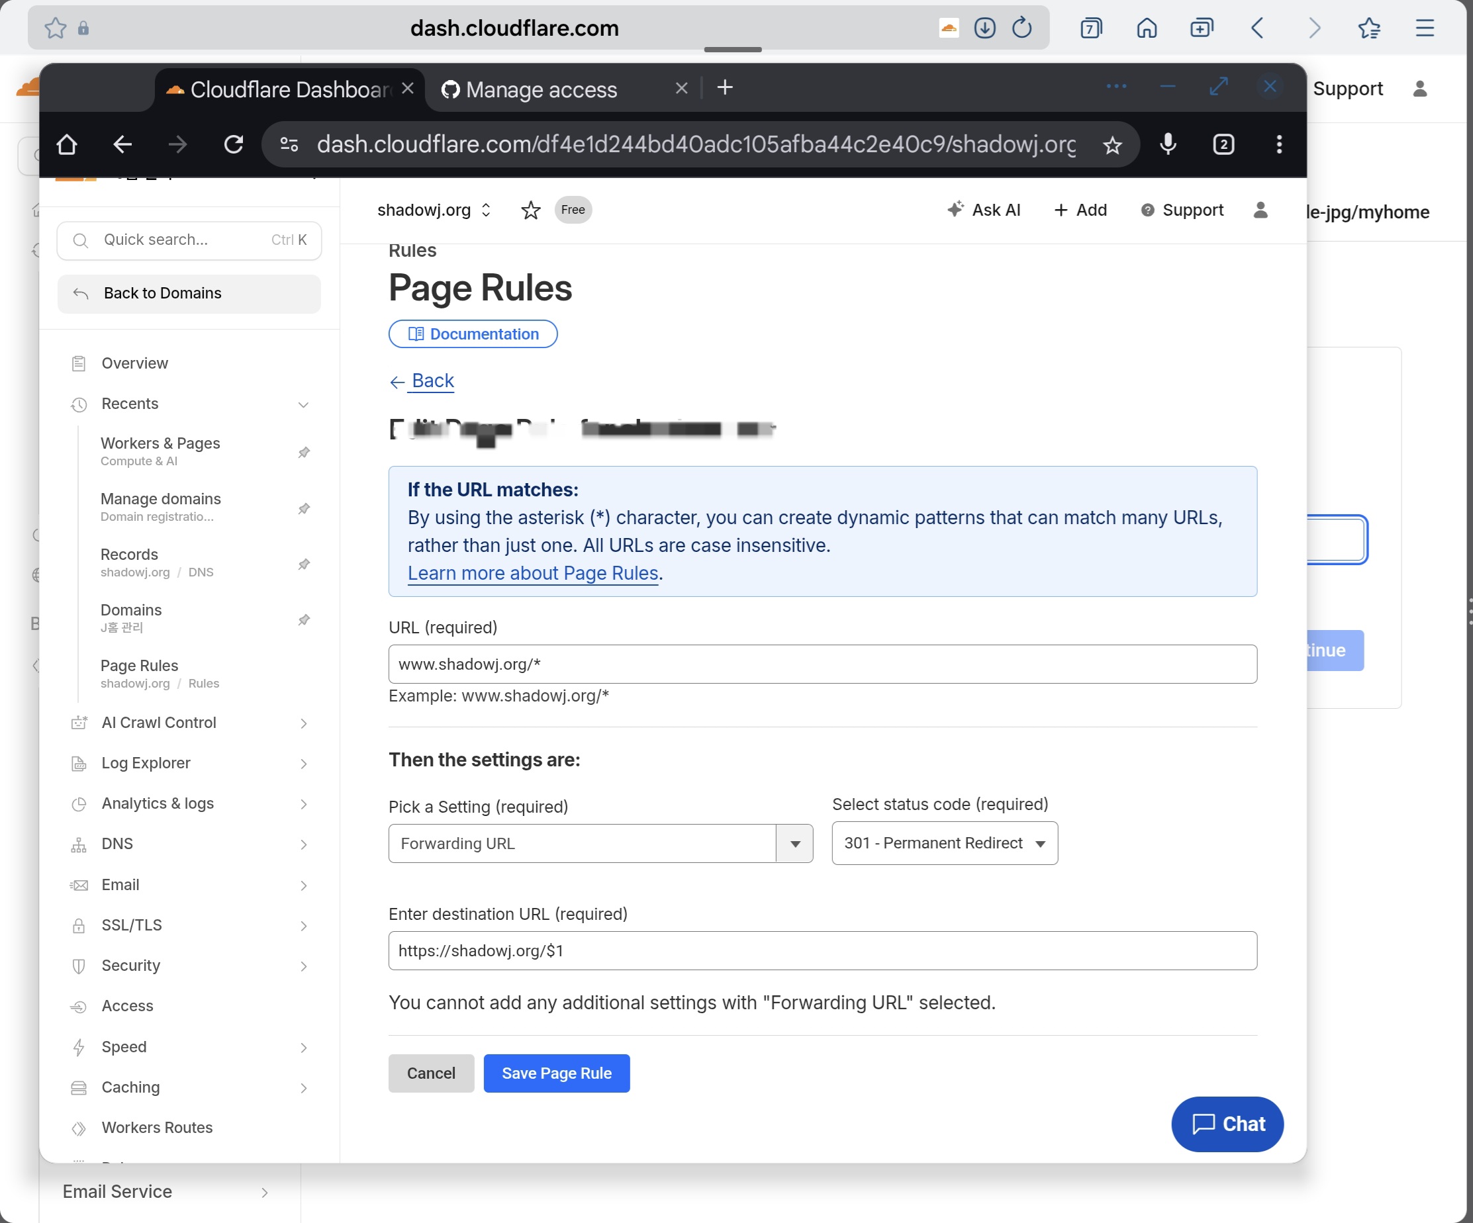Expand the SSL/TLS sidebar menu
This screenshot has width=1473, height=1223.
303,926
